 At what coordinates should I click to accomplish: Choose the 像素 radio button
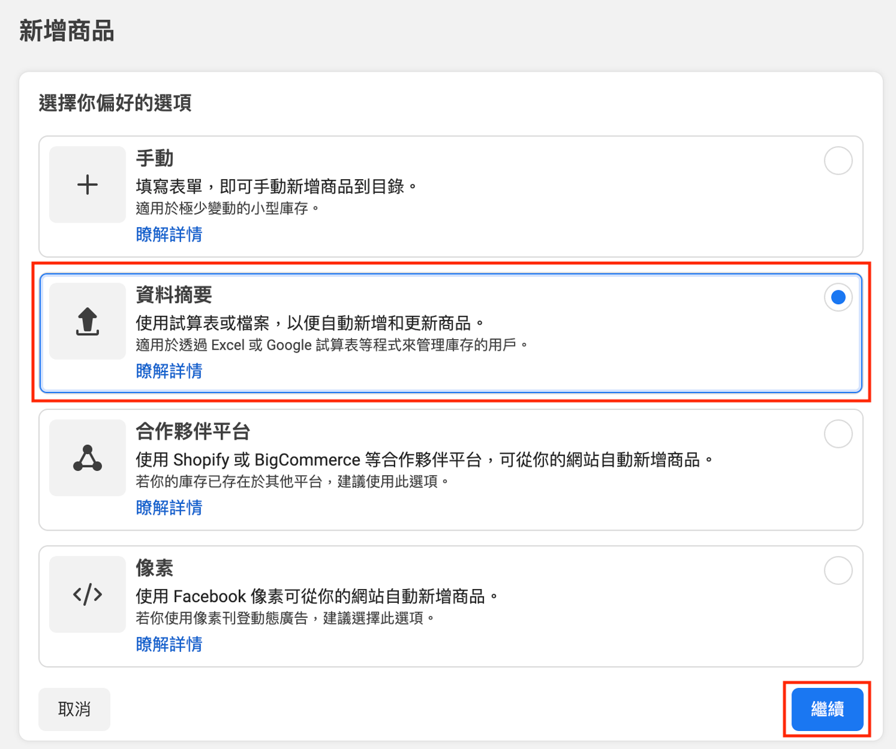coord(838,570)
